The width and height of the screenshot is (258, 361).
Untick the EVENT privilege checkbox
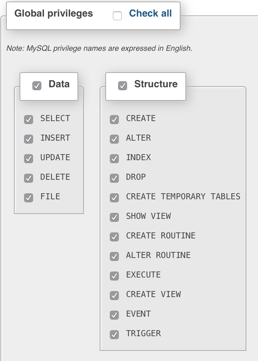tap(114, 315)
